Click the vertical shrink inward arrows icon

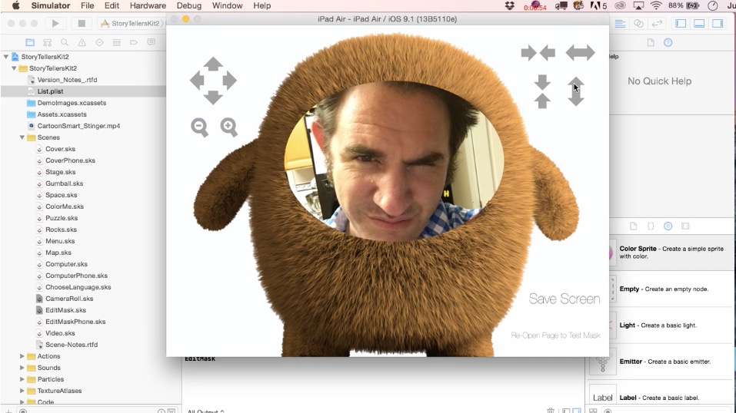coord(543,91)
